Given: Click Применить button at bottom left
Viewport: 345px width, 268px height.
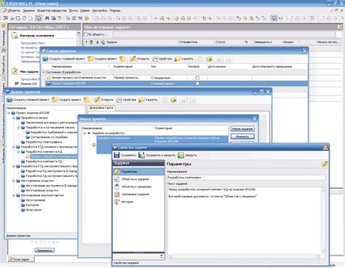Looking at the screenshot, I should 44,251.
